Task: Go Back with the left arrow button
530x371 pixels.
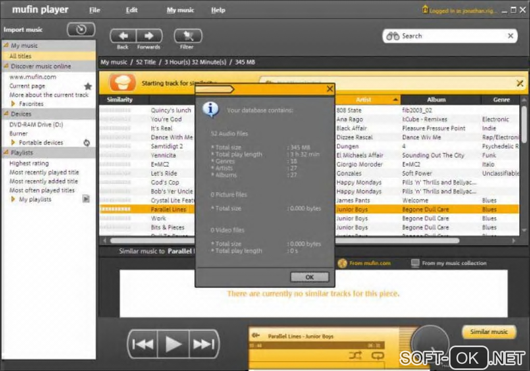Action: [x=123, y=36]
